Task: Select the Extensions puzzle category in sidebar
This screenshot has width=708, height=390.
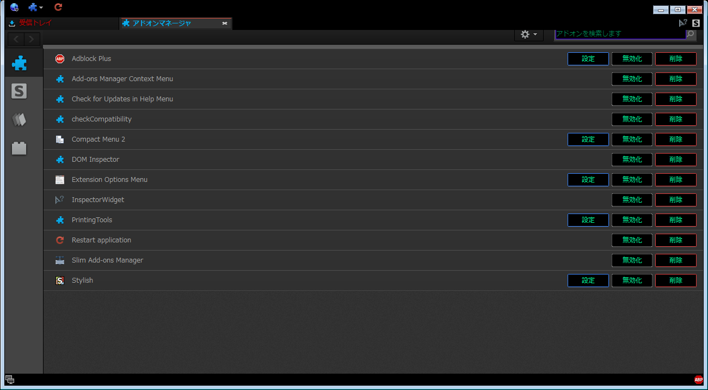Action: (x=20, y=63)
